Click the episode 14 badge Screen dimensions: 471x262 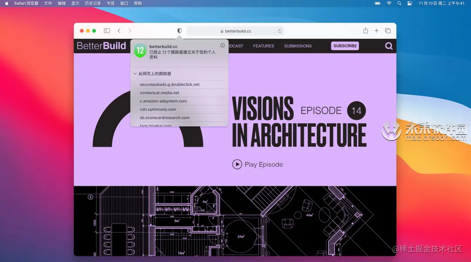(356, 111)
